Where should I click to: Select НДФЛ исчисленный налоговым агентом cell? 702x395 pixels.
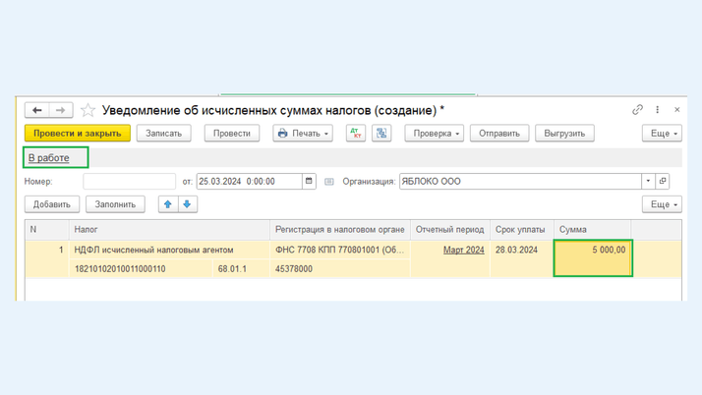point(169,250)
